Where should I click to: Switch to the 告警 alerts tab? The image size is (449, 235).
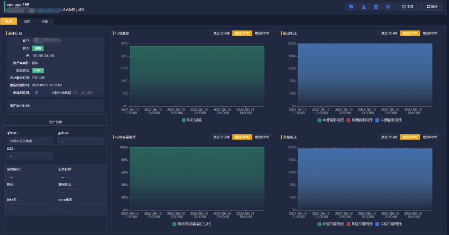[44, 22]
